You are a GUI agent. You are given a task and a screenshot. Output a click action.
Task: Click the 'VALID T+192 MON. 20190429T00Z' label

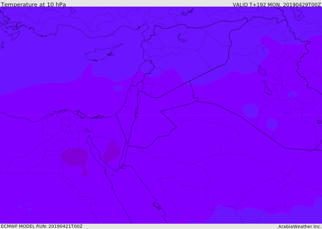click(277, 4)
